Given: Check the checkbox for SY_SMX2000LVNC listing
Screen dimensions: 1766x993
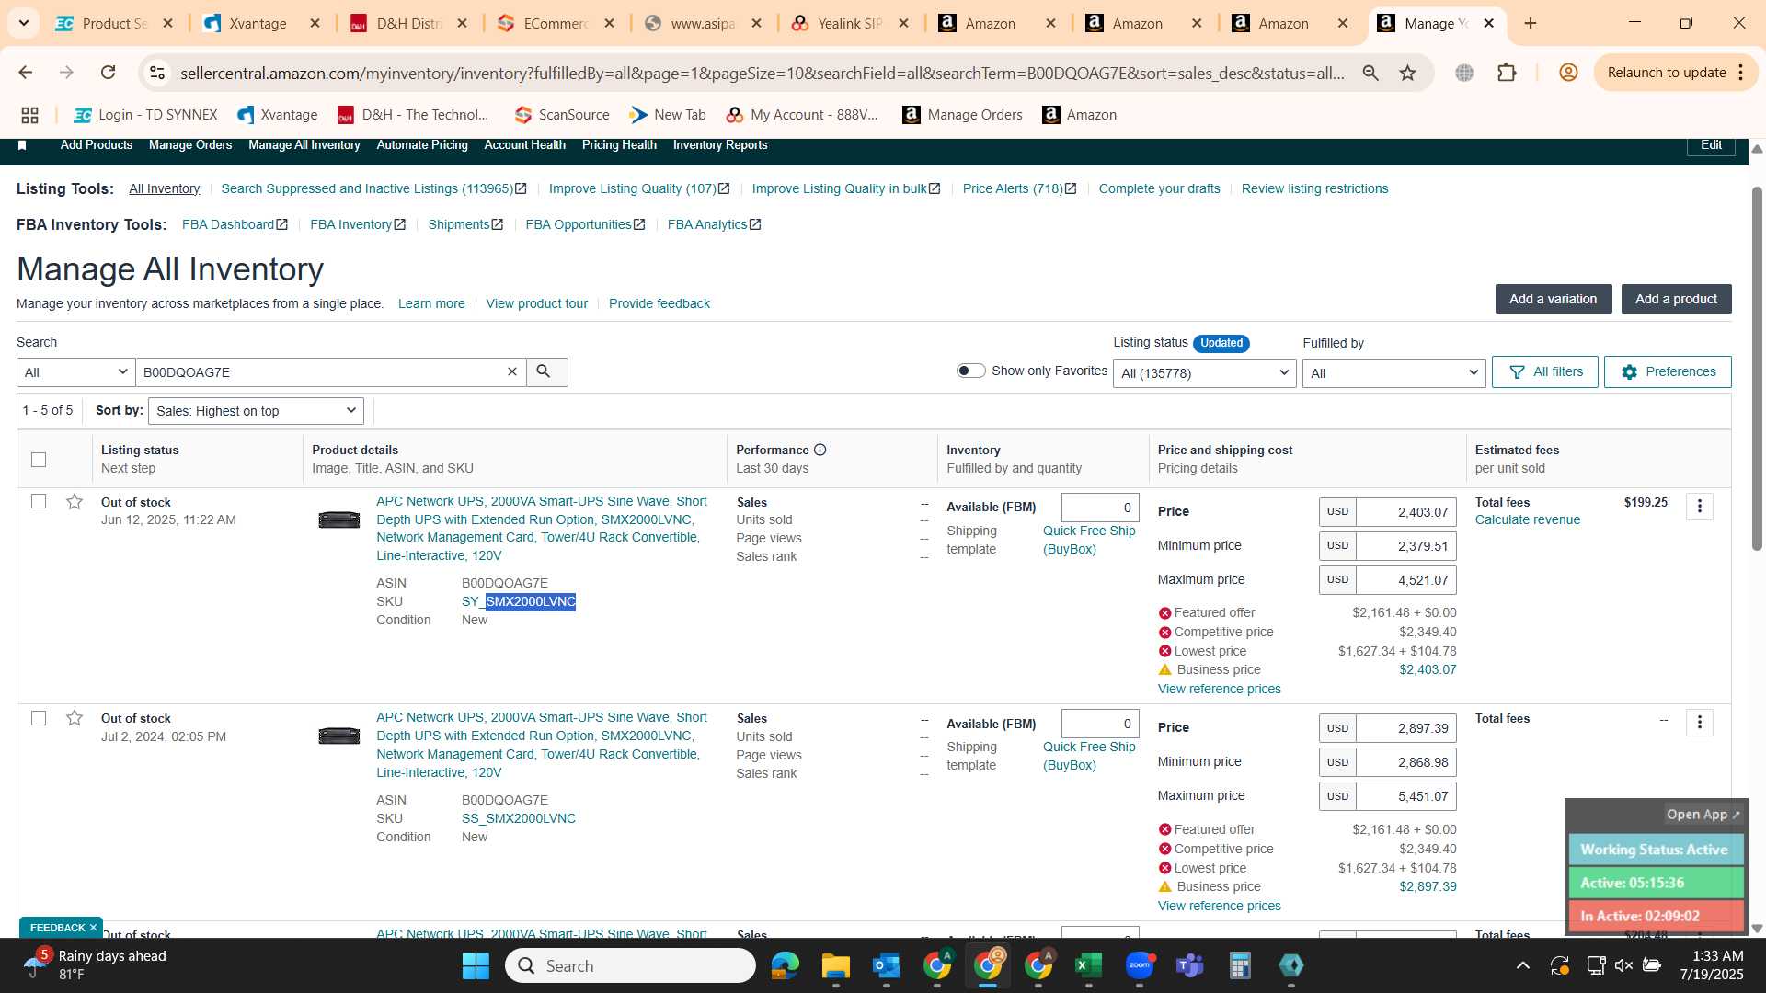Looking at the screenshot, I should 39,501.
